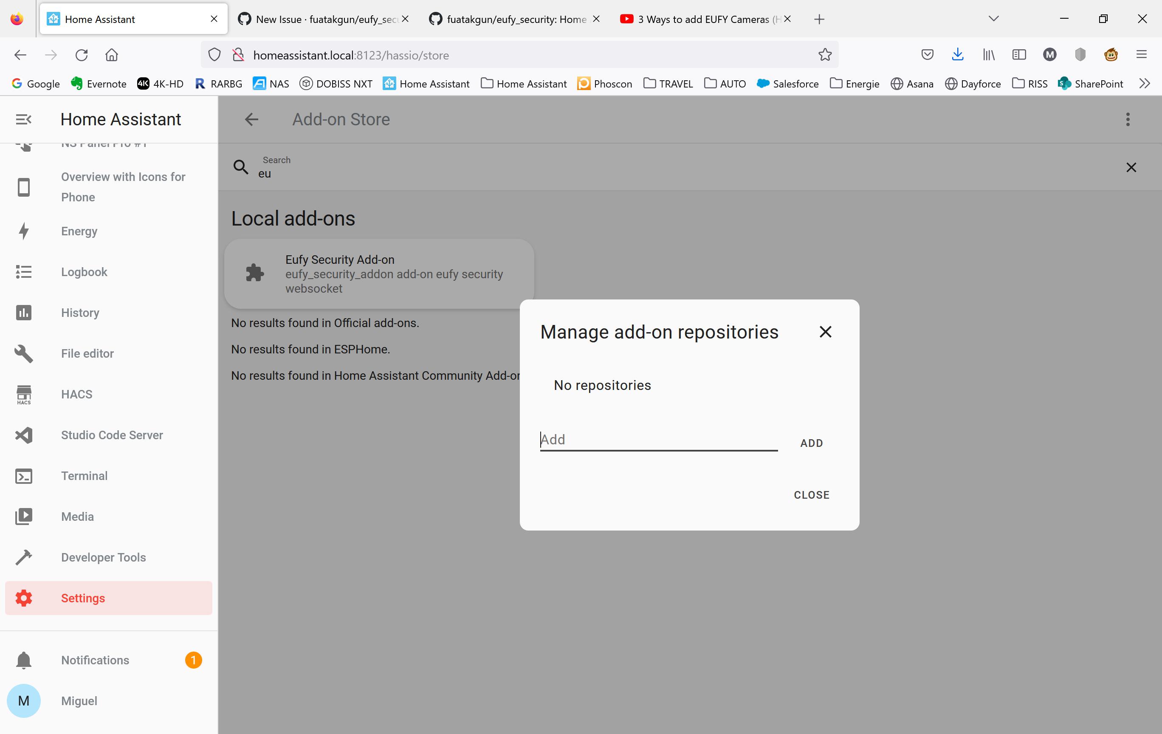Click into the add-on Search box
The width and height of the screenshot is (1162, 734).
tap(676, 167)
